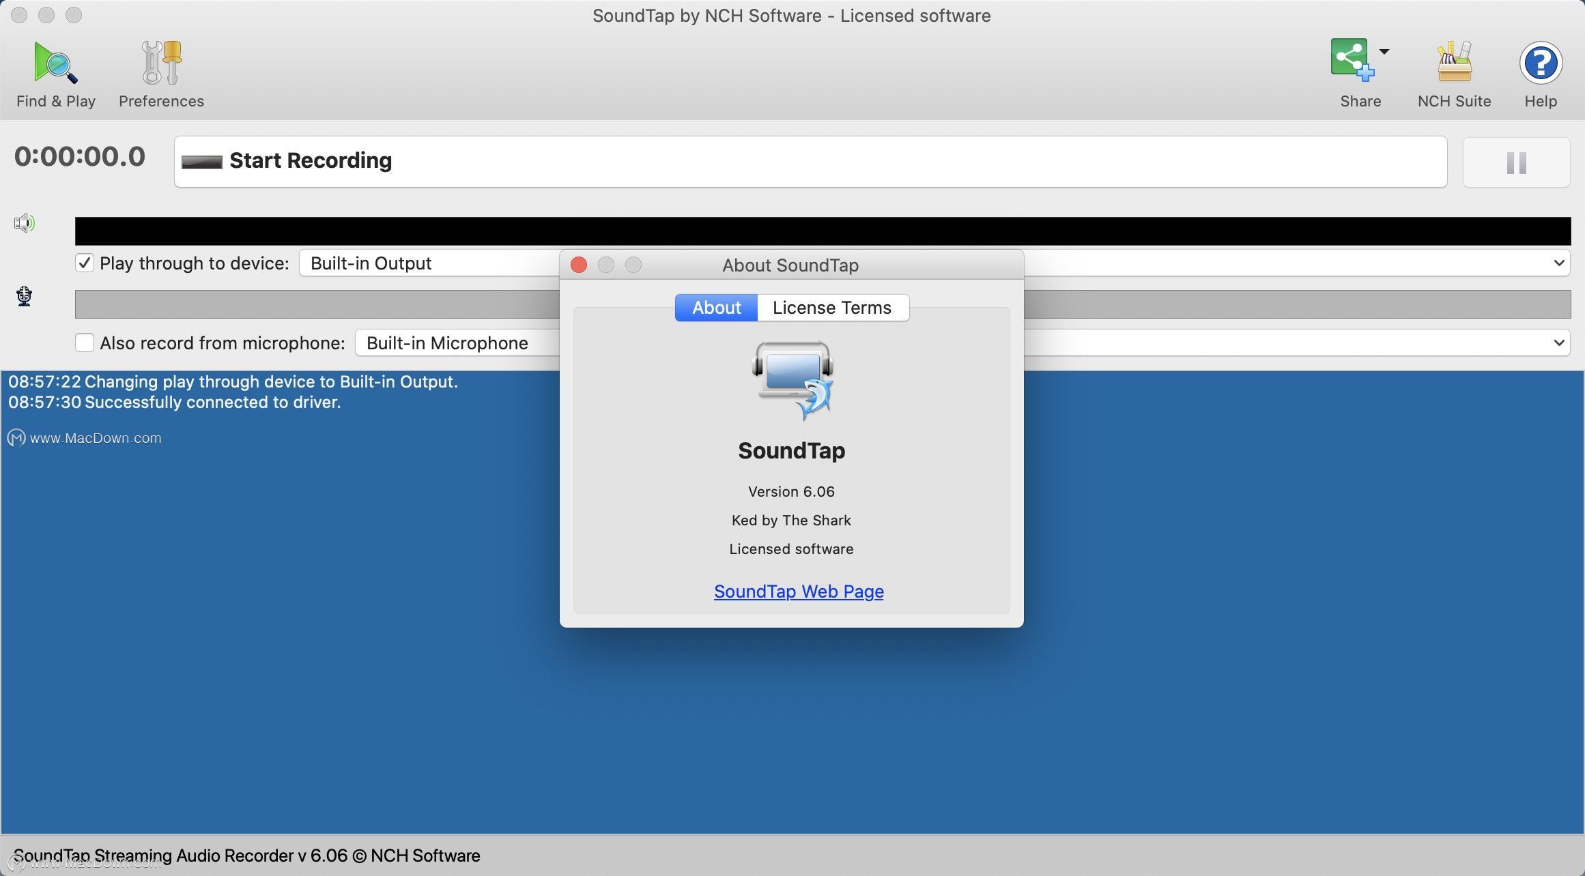The width and height of the screenshot is (1585, 876).
Task: Uncheck Play through to device checkbox
Action: 85,263
